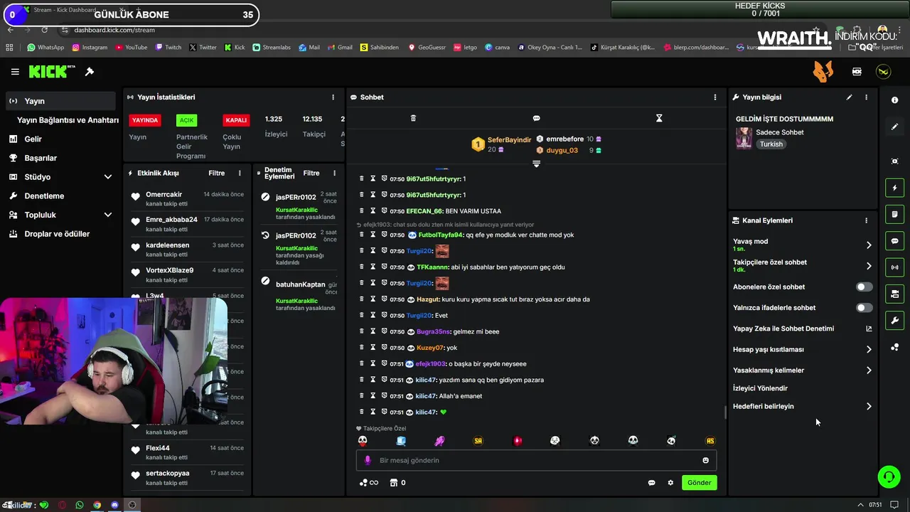Click the trash icon in chat header
This screenshot has height=512, width=910.
click(413, 118)
